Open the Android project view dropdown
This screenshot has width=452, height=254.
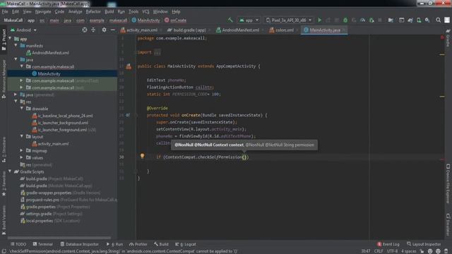pyautogui.click(x=23, y=30)
